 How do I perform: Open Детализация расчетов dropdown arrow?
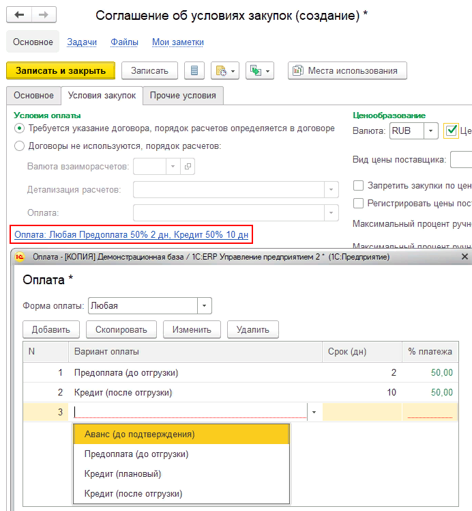(x=331, y=189)
